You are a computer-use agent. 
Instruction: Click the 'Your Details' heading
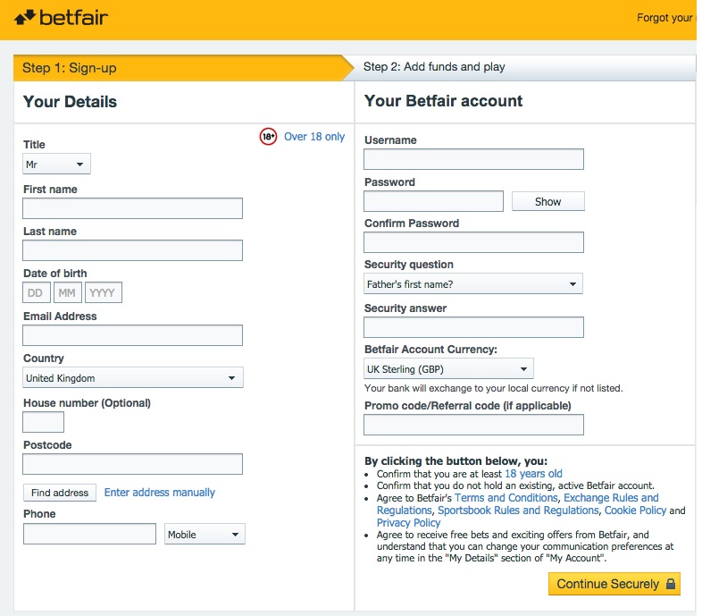coord(70,102)
